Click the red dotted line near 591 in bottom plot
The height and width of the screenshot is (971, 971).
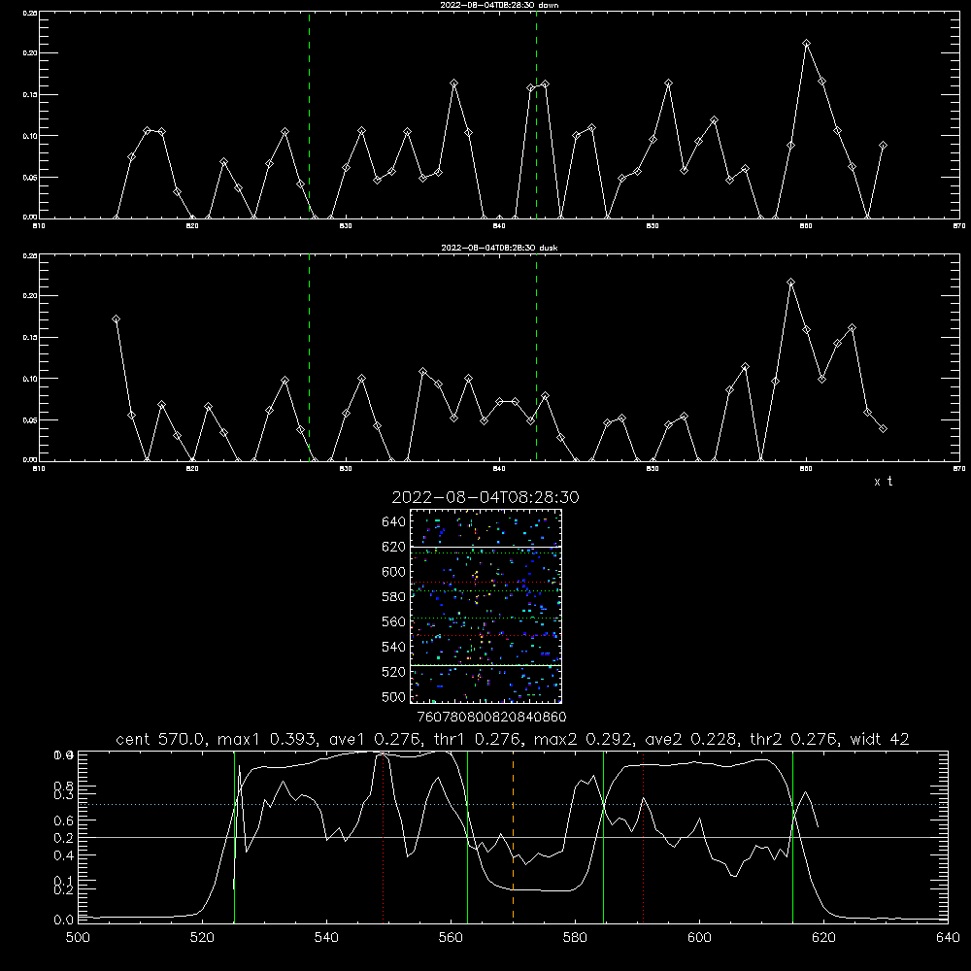point(644,837)
